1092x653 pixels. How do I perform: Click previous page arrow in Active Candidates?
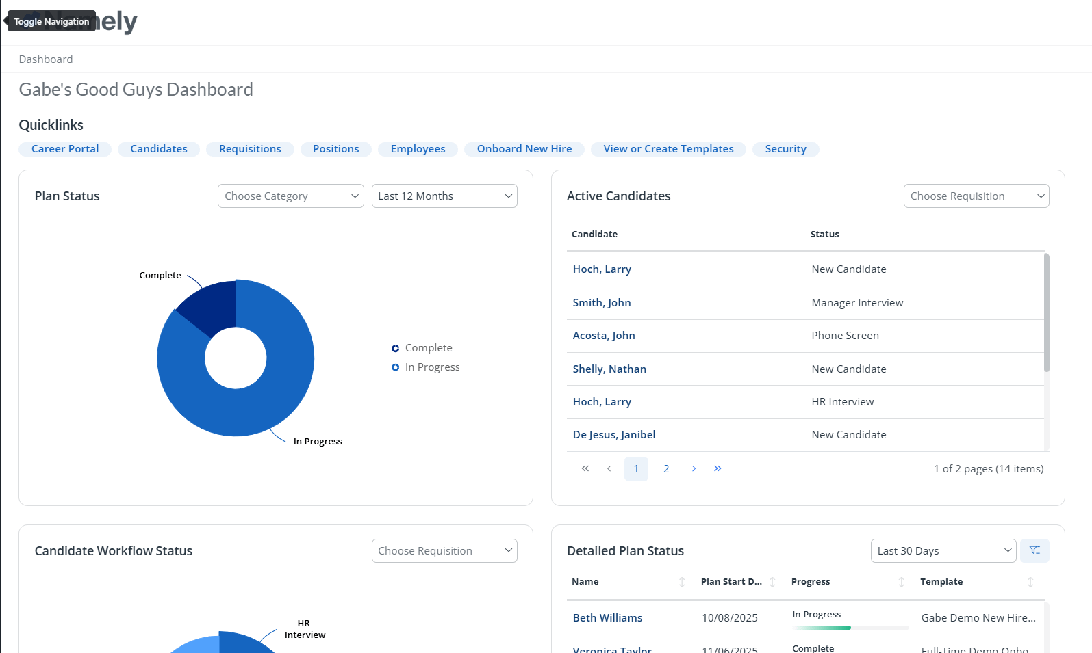tap(609, 469)
